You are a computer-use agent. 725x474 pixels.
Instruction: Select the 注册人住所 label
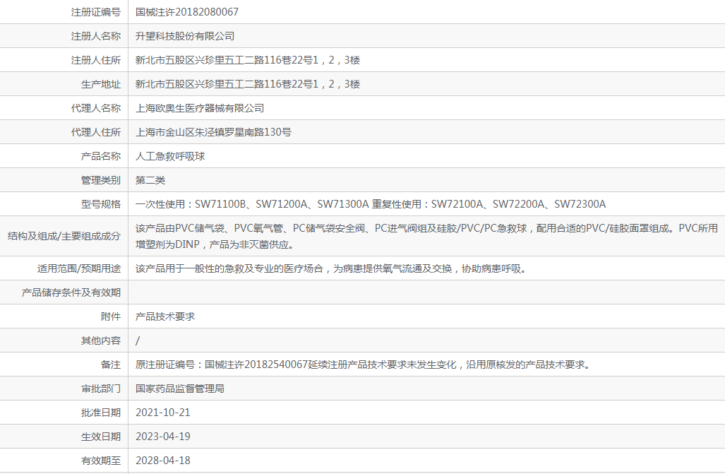pyautogui.click(x=96, y=60)
